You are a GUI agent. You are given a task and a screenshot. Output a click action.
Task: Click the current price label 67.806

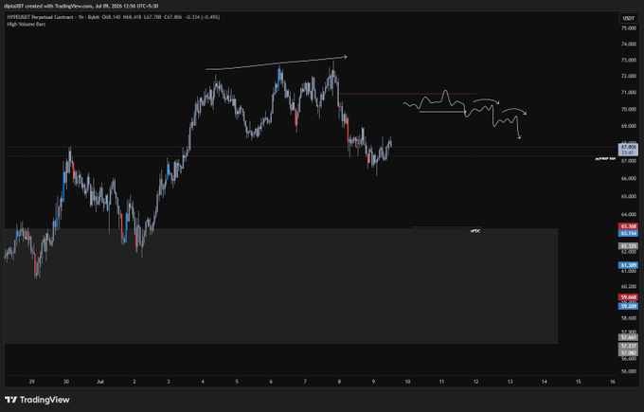[629, 147]
